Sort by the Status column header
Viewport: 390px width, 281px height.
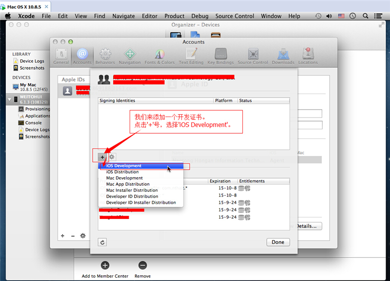pyautogui.click(x=263, y=100)
